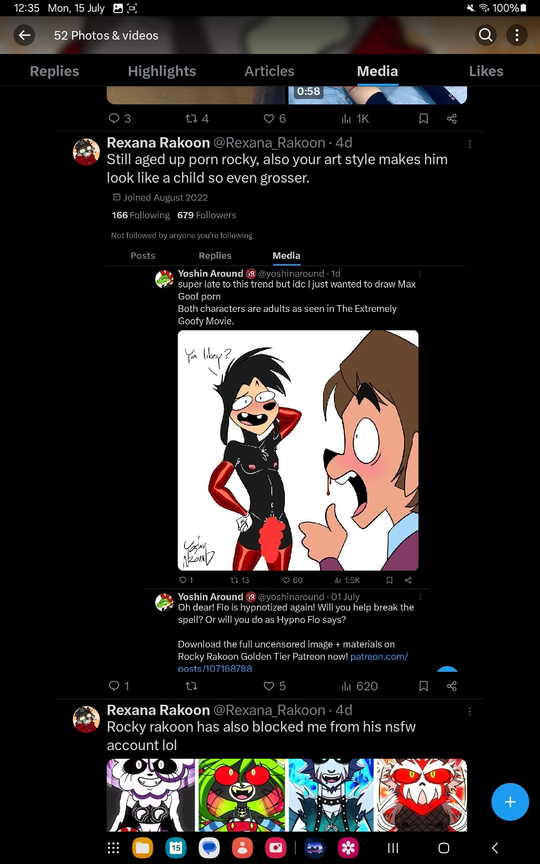The width and height of the screenshot is (540, 864).
Task: Play the 0:58 video thumbnail
Action: [x=377, y=95]
